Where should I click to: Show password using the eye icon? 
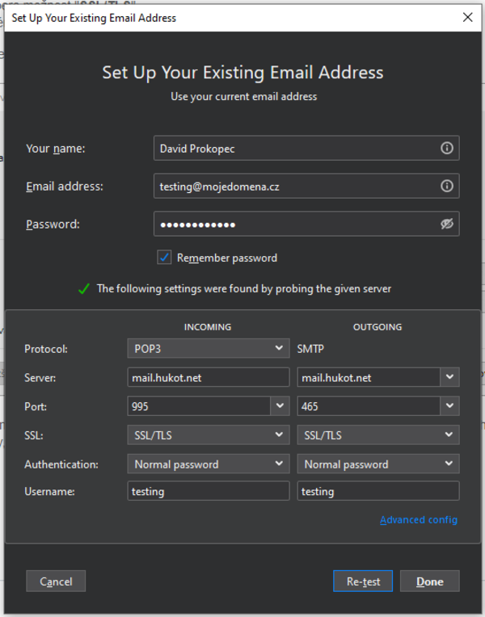[447, 225]
